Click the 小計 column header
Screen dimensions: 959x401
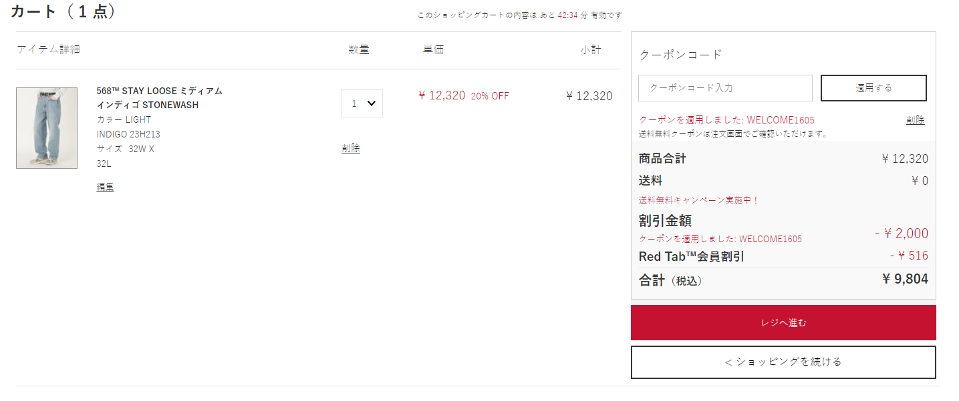point(591,49)
